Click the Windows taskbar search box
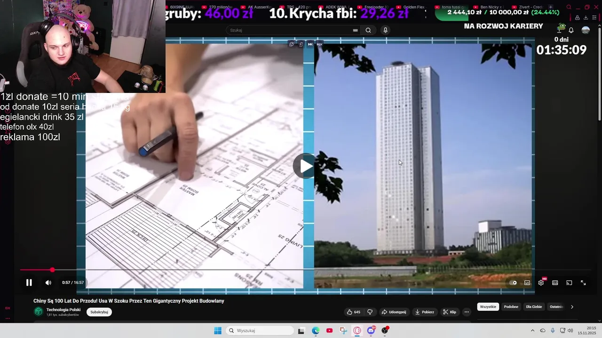The height and width of the screenshot is (338, 602). 260,330
